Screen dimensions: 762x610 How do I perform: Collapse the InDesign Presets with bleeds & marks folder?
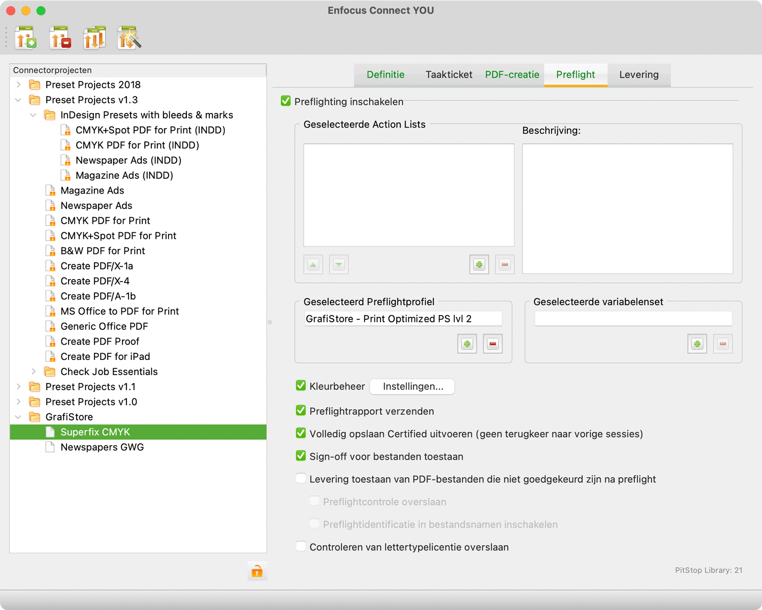click(34, 115)
